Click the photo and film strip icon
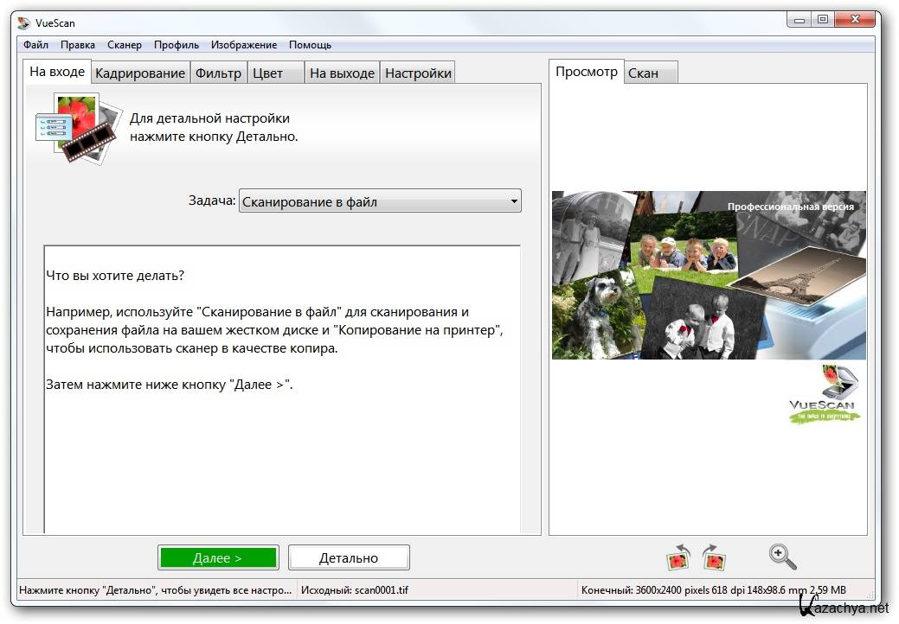Image resolution: width=899 pixels, height=624 pixels. click(79, 130)
